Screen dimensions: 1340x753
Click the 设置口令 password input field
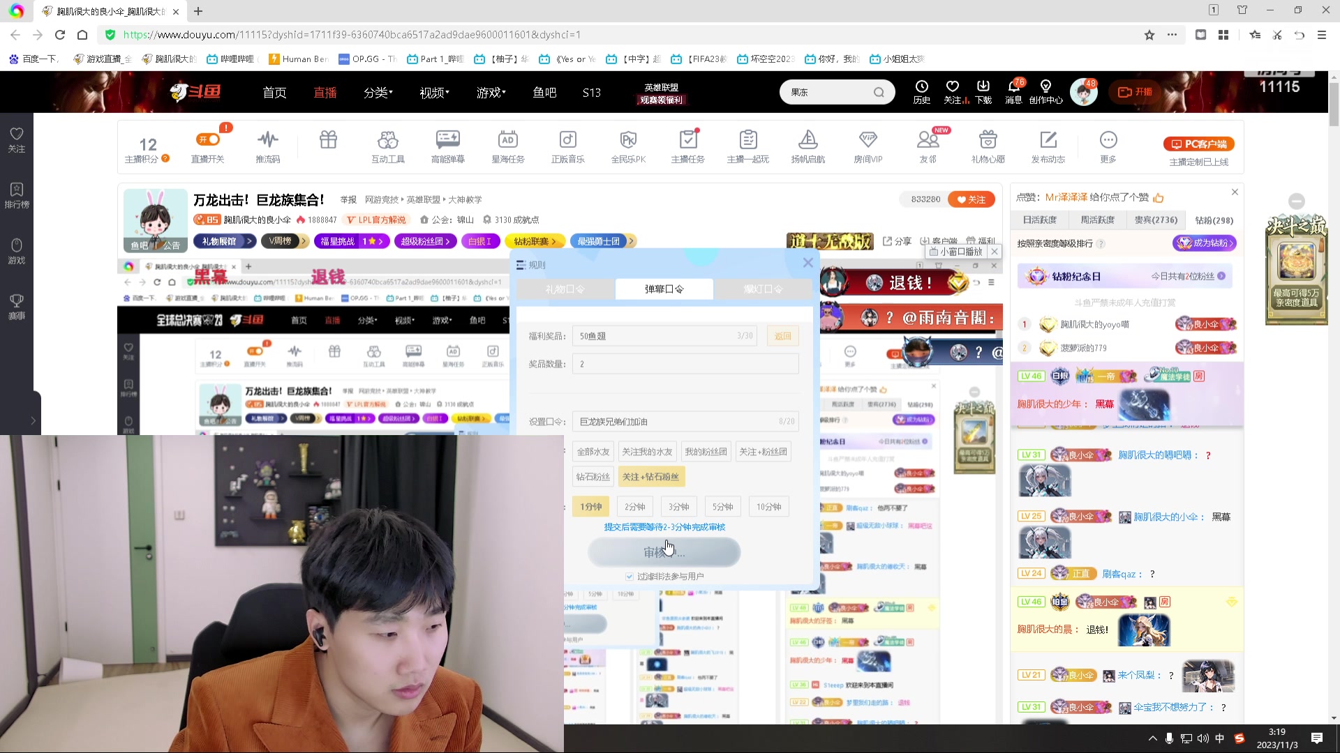click(x=685, y=422)
